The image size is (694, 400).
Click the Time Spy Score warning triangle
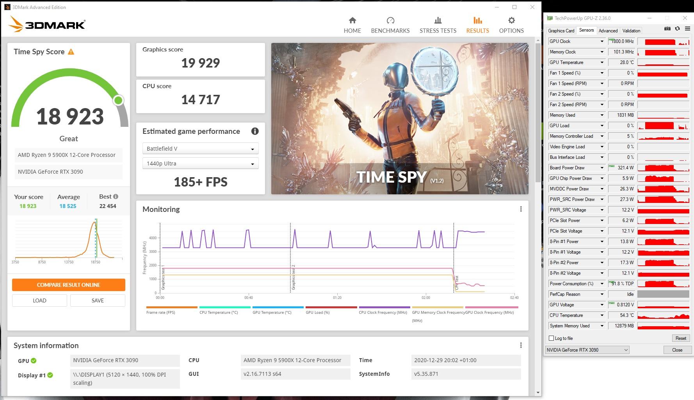[x=71, y=52]
